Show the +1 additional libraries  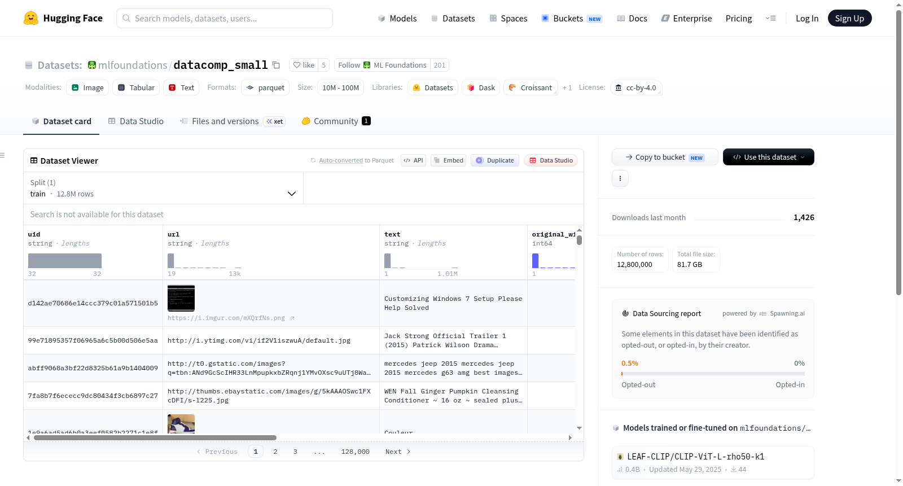point(567,87)
